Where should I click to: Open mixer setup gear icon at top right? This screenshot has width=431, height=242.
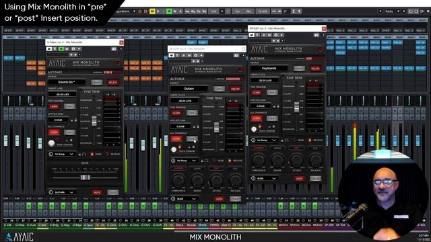pyautogui.click(x=428, y=11)
